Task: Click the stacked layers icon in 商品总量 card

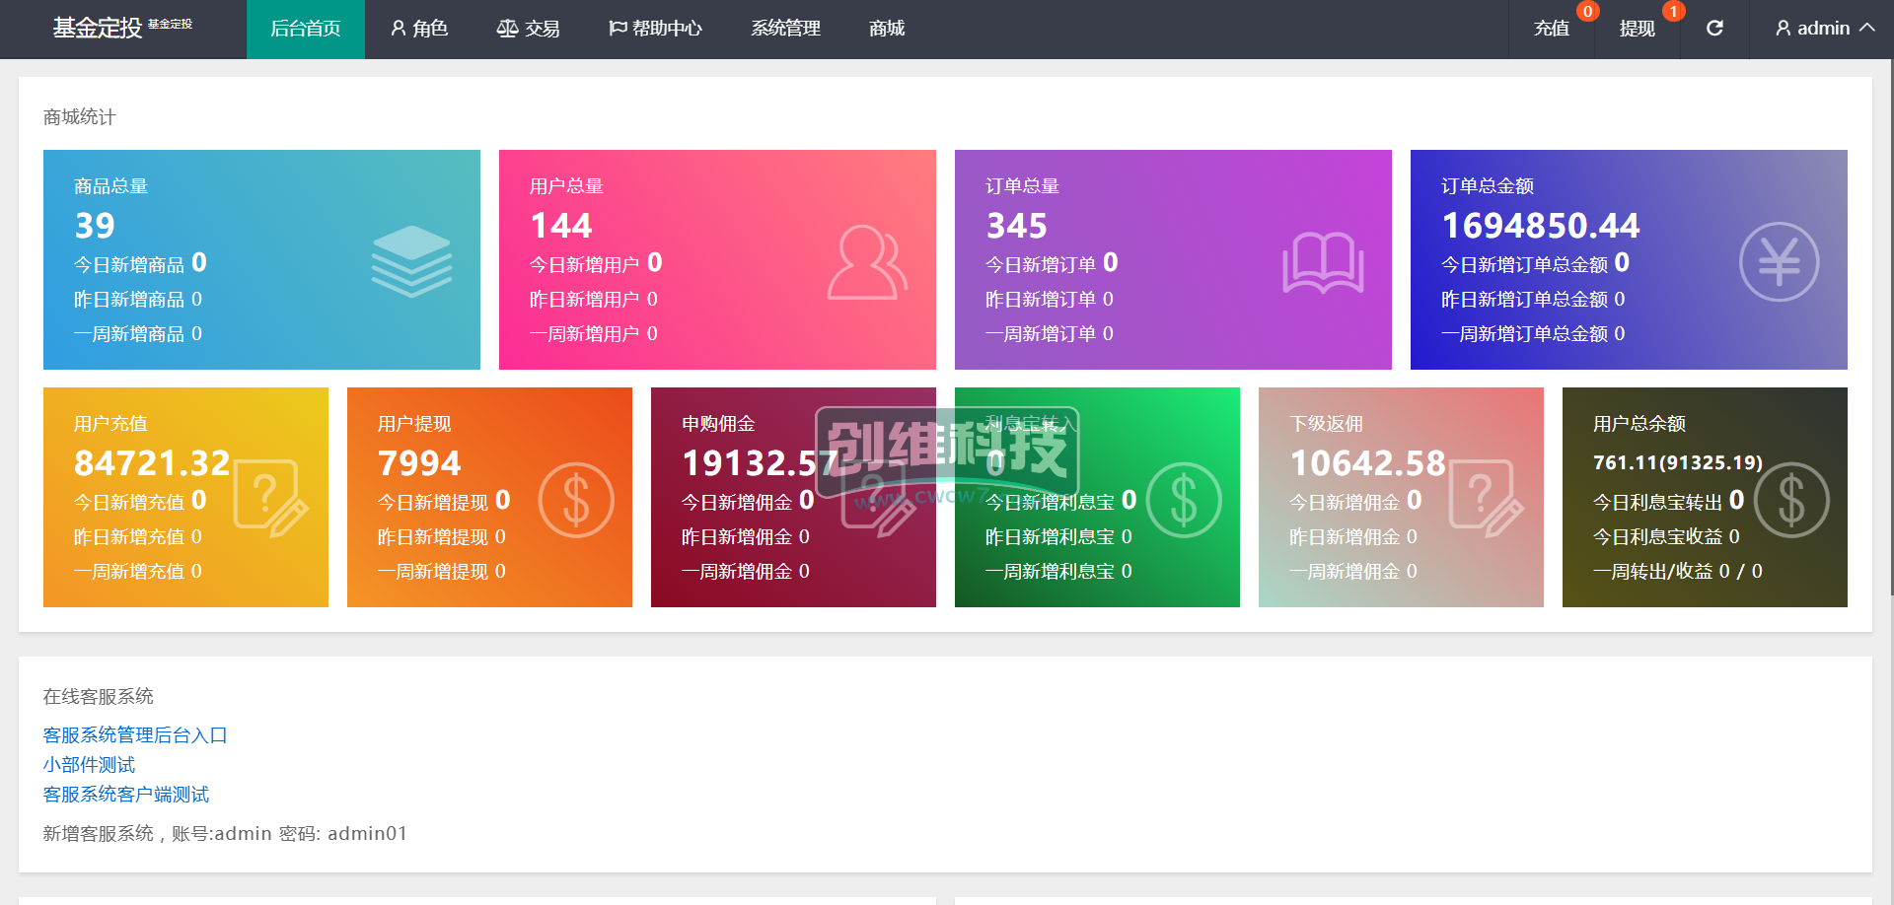Action: [411, 261]
